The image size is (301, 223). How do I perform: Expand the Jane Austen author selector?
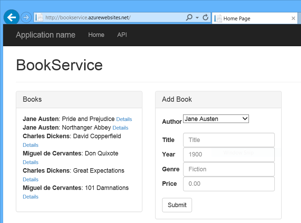click(245, 119)
